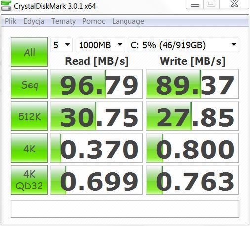Select the Seq read result 96.79
Screen dimensions: 250x226
point(96,84)
